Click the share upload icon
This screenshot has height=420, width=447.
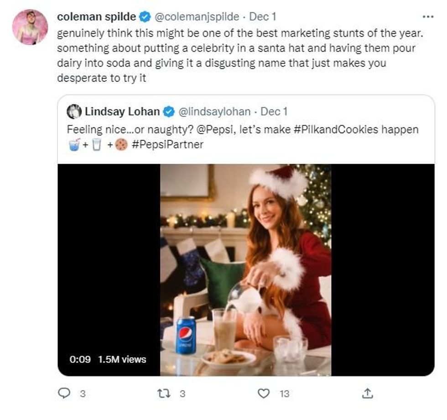click(x=369, y=393)
